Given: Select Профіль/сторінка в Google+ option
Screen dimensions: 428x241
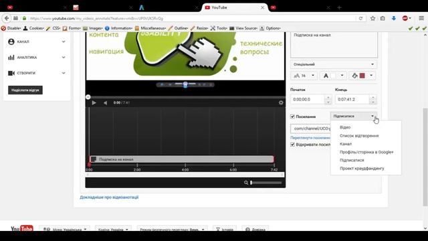Looking at the screenshot, I should (366, 152).
